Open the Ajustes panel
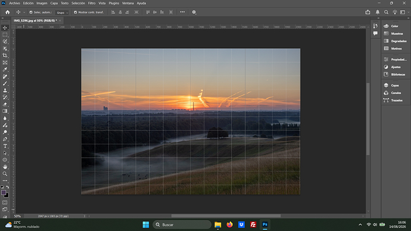Screen dimensions: 411x231 pos(396,67)
